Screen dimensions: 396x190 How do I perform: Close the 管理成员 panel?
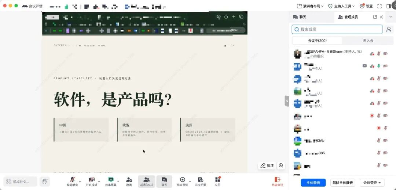(381, 17)
